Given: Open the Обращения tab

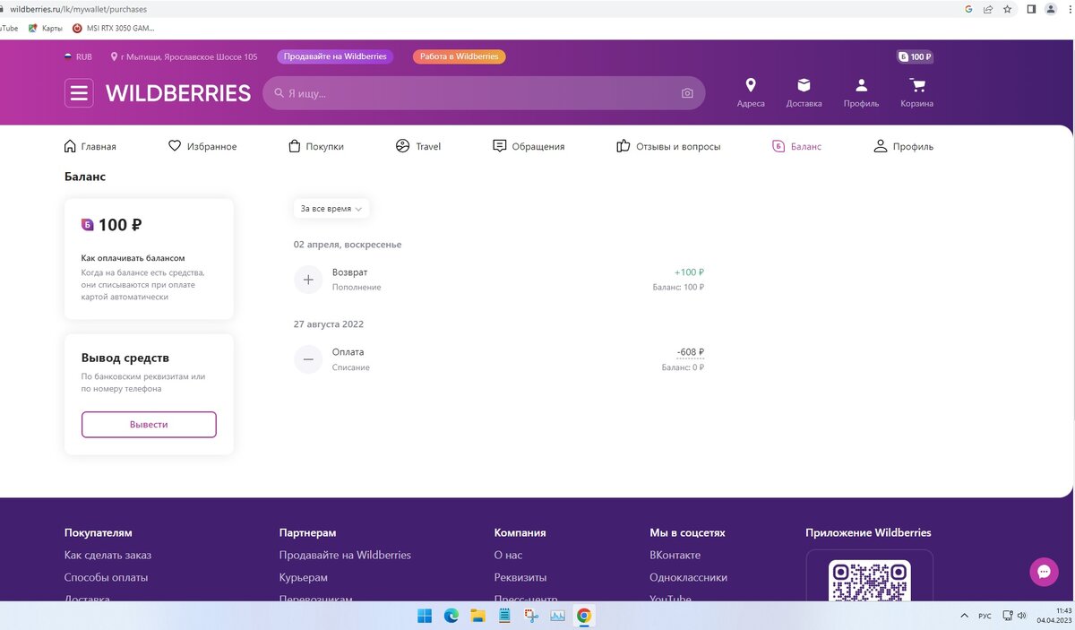Looking at the screenshot, I should (529, 146).
